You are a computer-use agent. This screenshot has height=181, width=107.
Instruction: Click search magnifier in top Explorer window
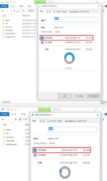click(x=103, y=11)
